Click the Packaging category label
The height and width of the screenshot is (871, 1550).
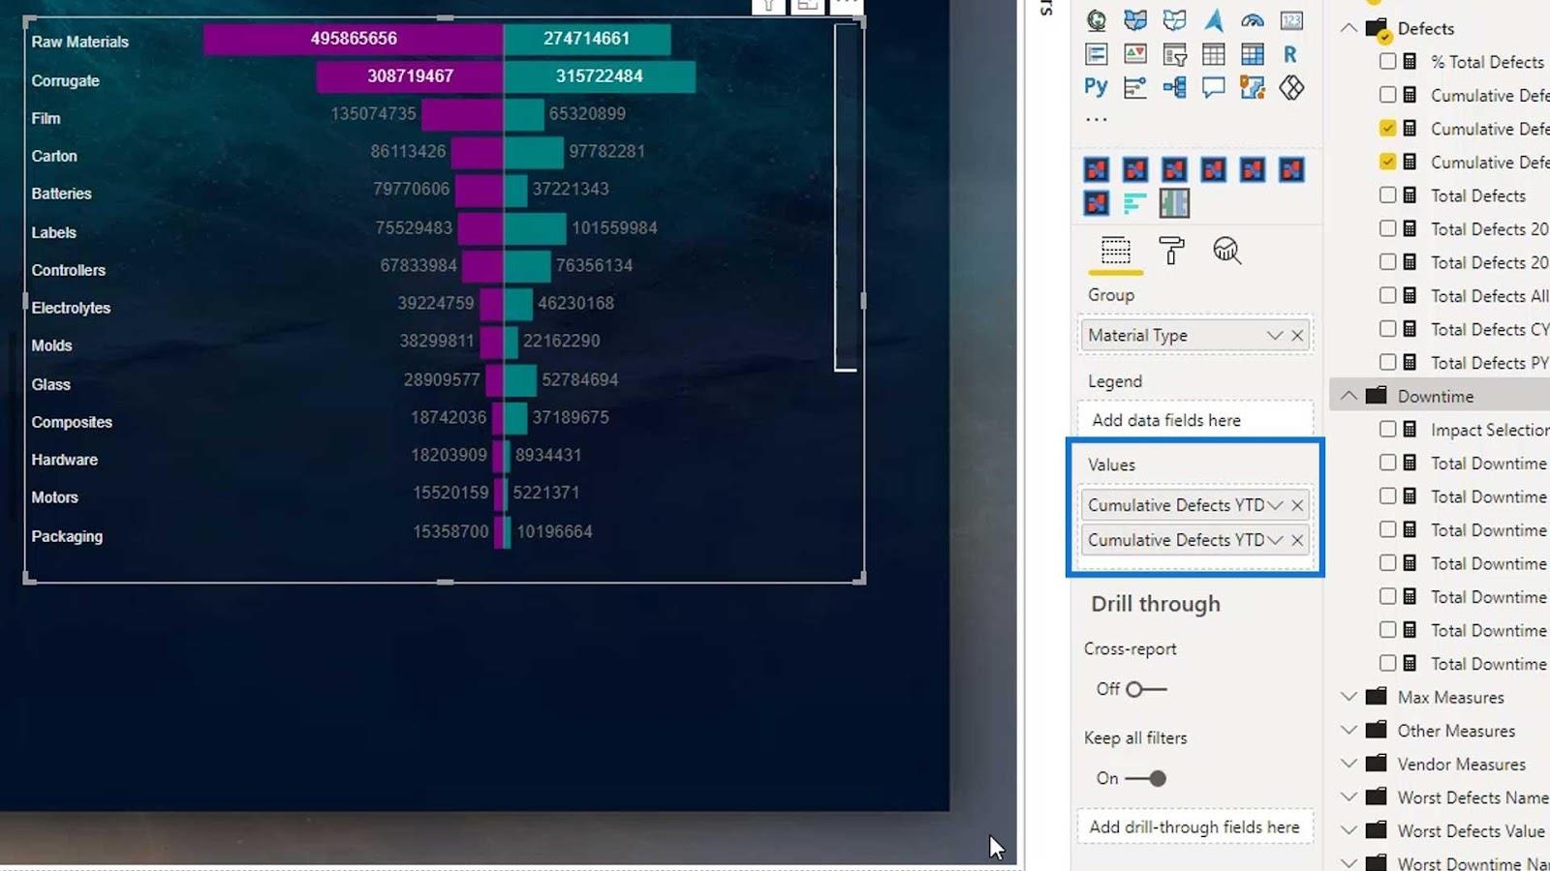pyautogui.click(x=67, y=536)
